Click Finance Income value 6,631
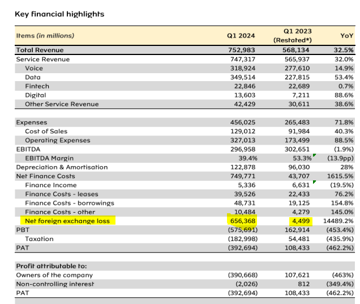The height and width of the screenshot is (304, 360). point(301,185)
